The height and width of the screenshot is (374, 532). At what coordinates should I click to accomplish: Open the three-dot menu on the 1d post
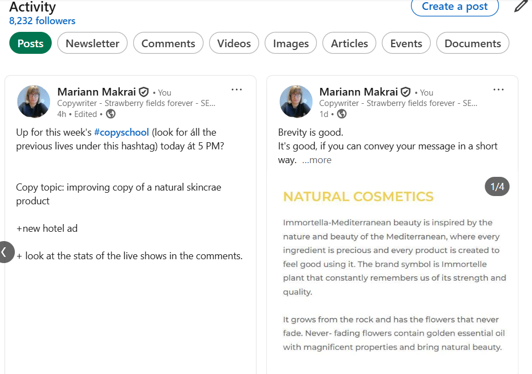pos(498,90)
